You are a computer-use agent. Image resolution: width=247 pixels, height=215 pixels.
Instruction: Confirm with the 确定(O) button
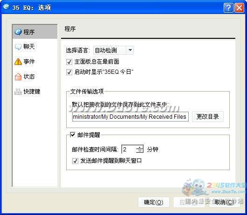pyautogui.click(x=154, y=202)
